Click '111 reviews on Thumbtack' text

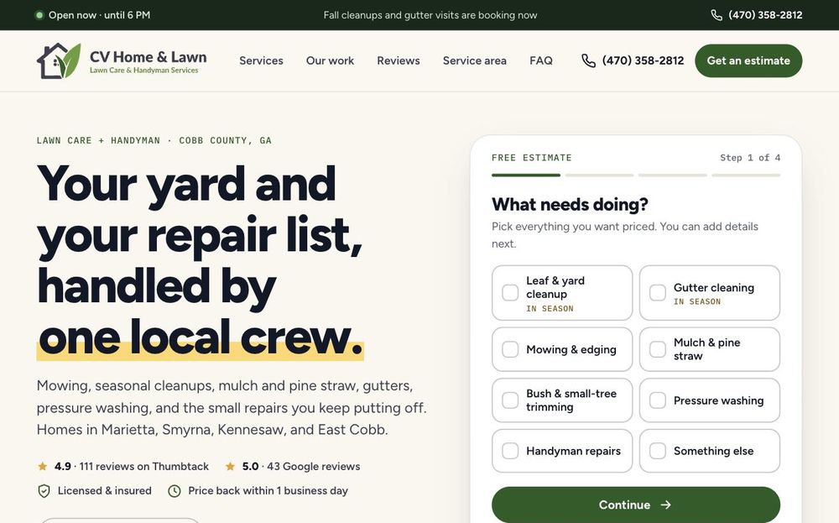(x=144, y=466)
